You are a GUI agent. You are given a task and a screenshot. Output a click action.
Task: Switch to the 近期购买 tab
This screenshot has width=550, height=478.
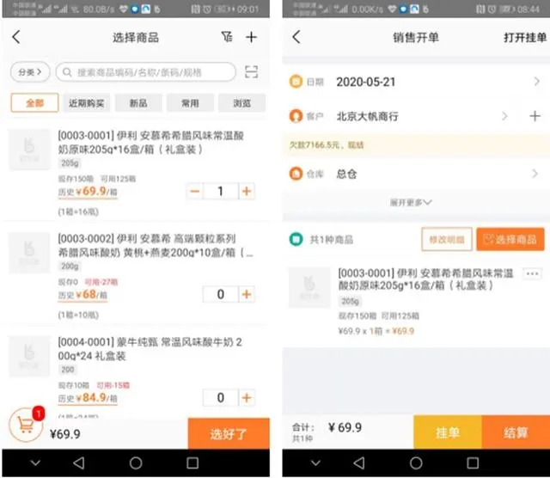click(x=87, y=103)
